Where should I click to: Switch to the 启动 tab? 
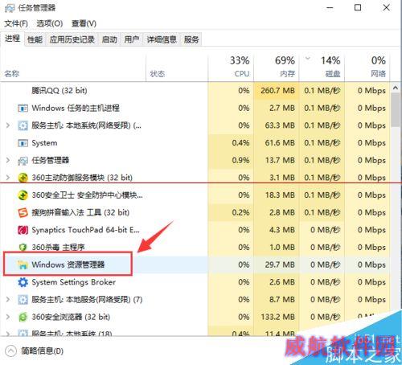(109, 39)
